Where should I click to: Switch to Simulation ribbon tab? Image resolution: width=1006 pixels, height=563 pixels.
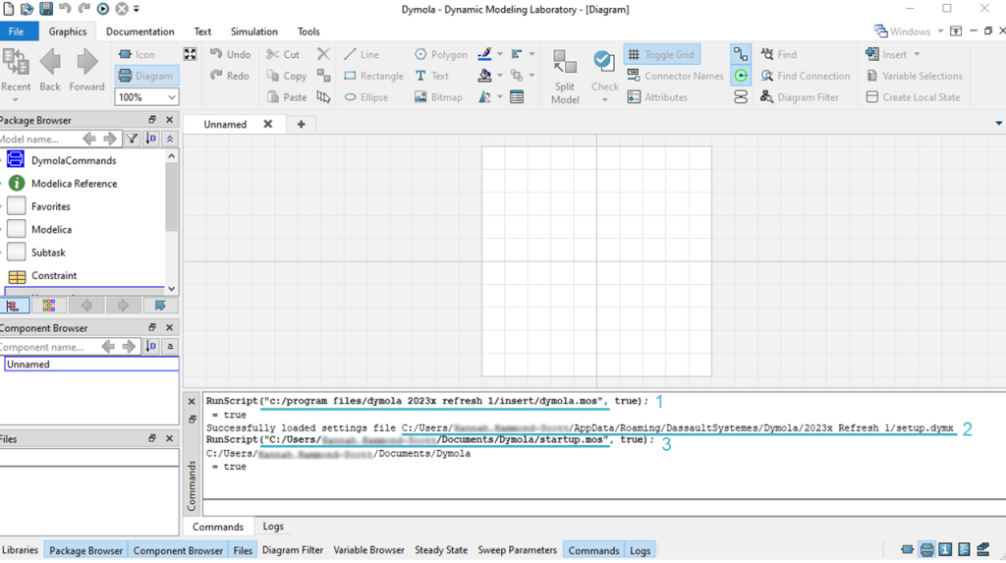[254, 31]
